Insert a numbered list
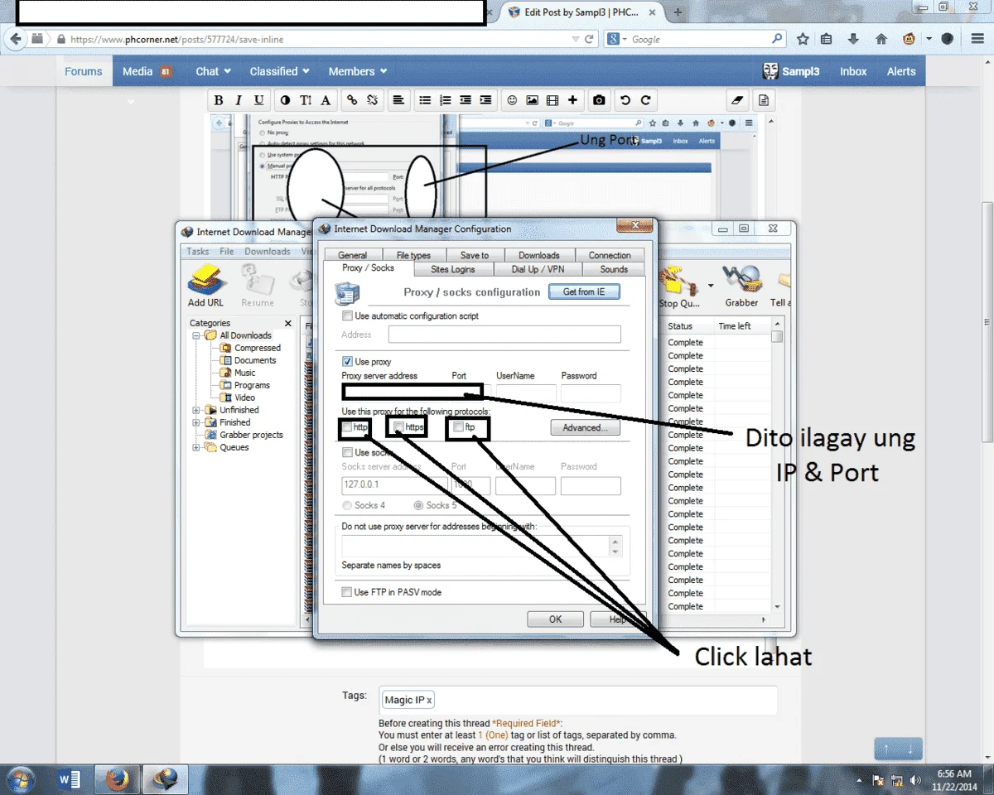The height and width of the screenshot is (795, 994). (x=446, y=100)
